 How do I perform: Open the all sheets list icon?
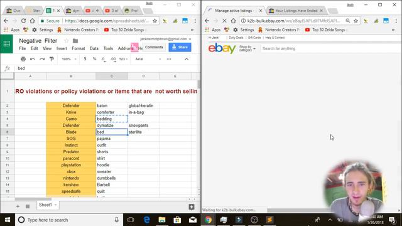[28, 206]
